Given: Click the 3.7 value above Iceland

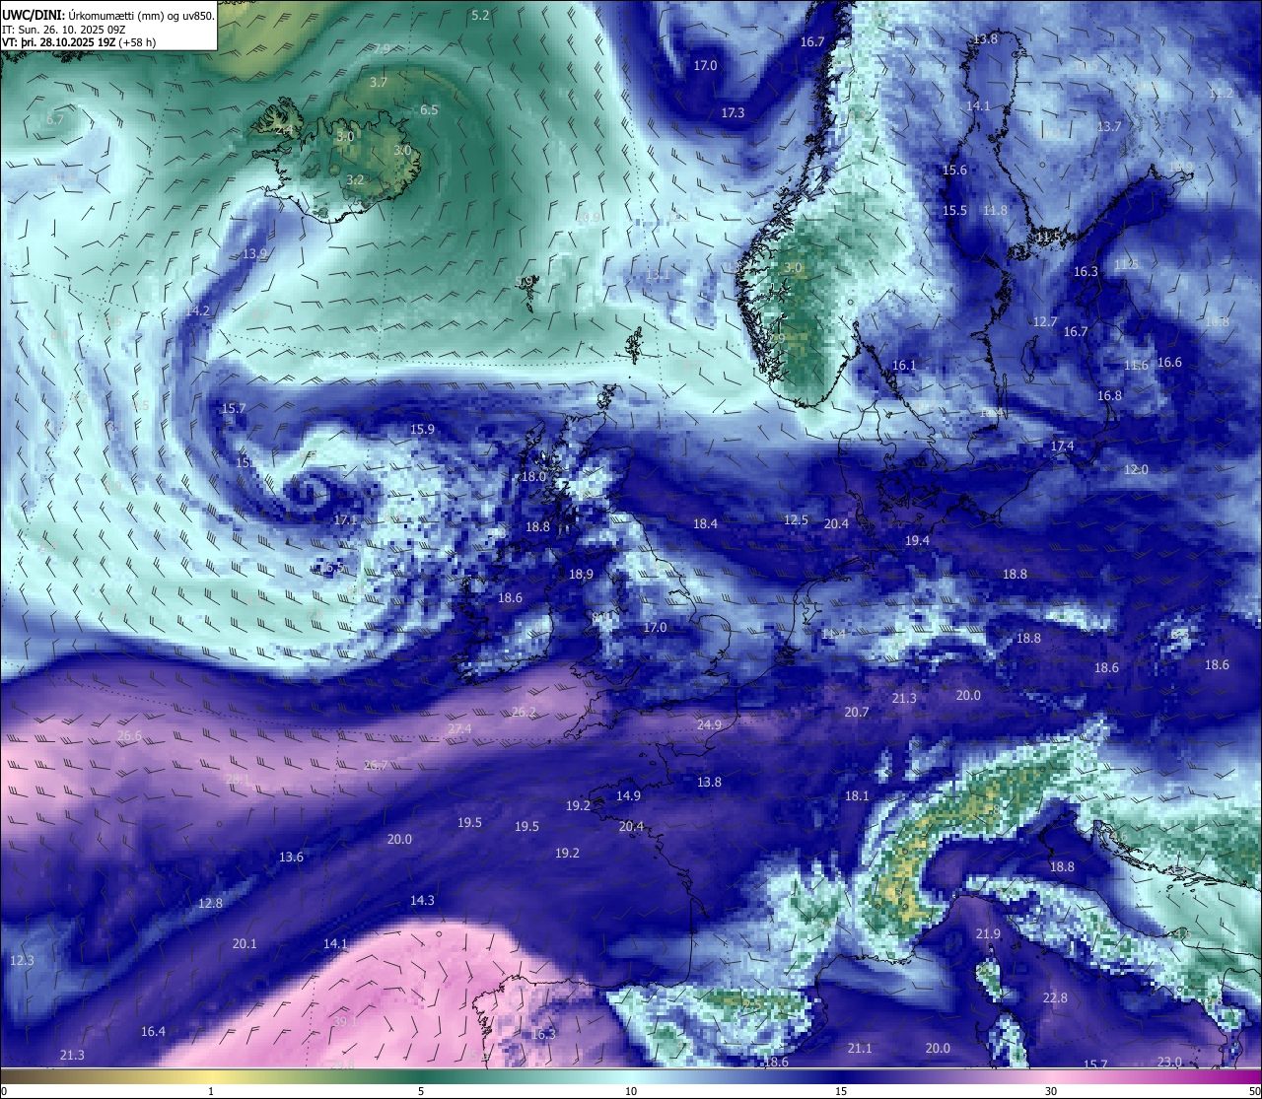Looking at the screenshot, I should tap(378, 83).
